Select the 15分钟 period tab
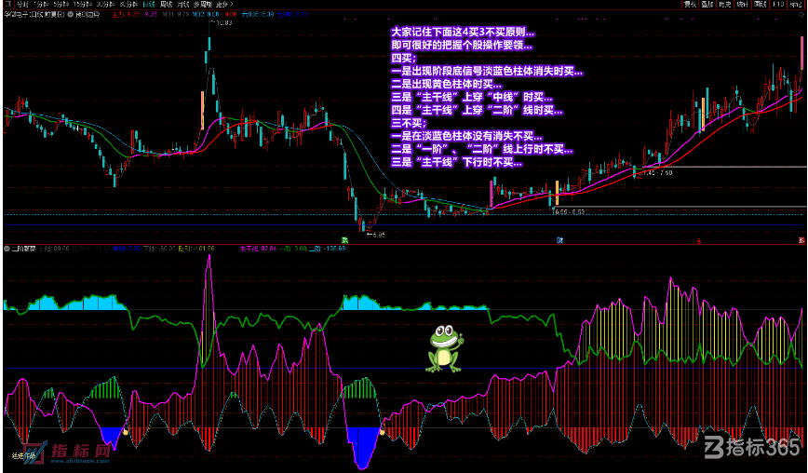The width and height of the screenshot is (808, 473). [x=83, y=4]
